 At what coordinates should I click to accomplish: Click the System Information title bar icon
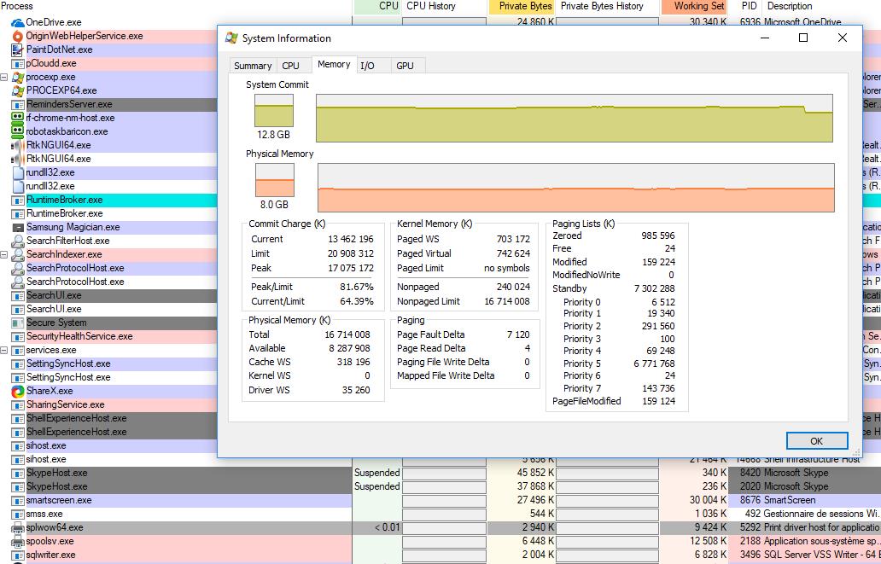point(231,38)
